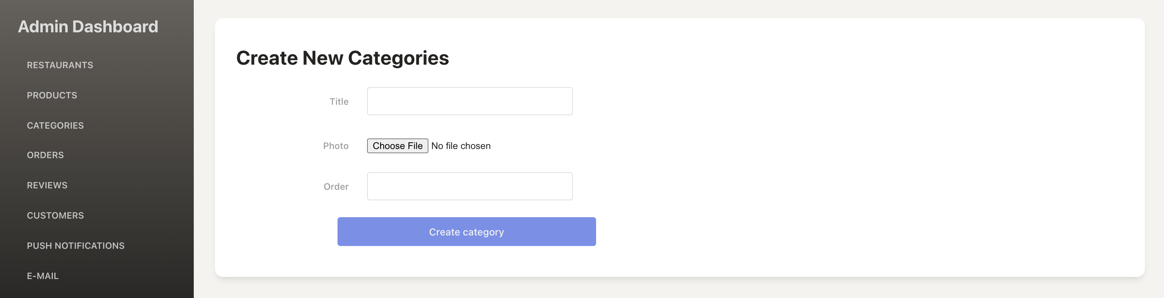Click empty white area of the form card
Image resolution: width=1164 pixels, height=298 pixels.
click(x=859, y=158)
